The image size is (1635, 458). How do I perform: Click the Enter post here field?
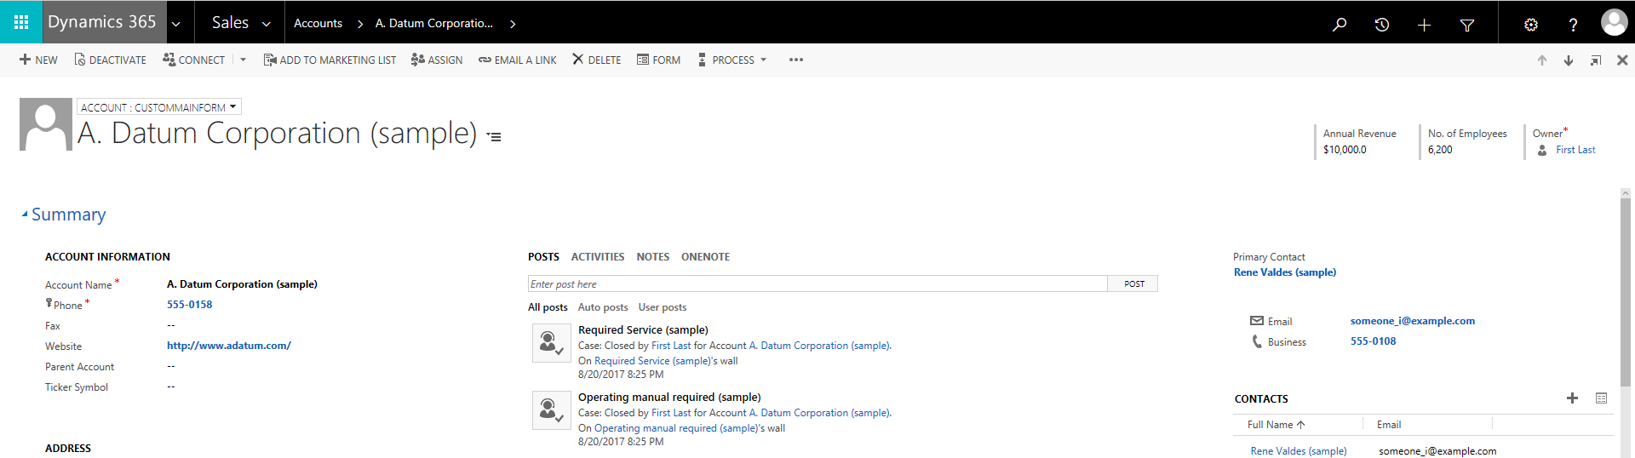click(x=816, y=284)
